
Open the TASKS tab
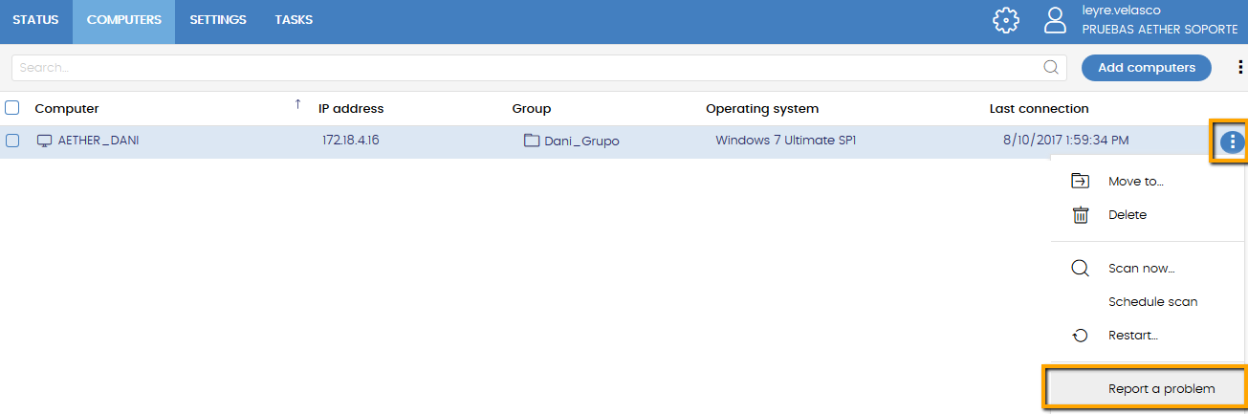(x=294, y=20)
